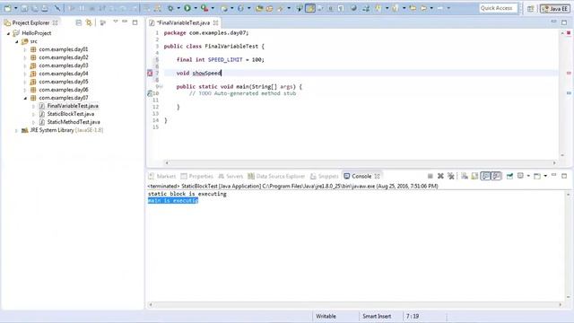
Task: Click the Quick Access search field
Action: (x=499, y=8)
